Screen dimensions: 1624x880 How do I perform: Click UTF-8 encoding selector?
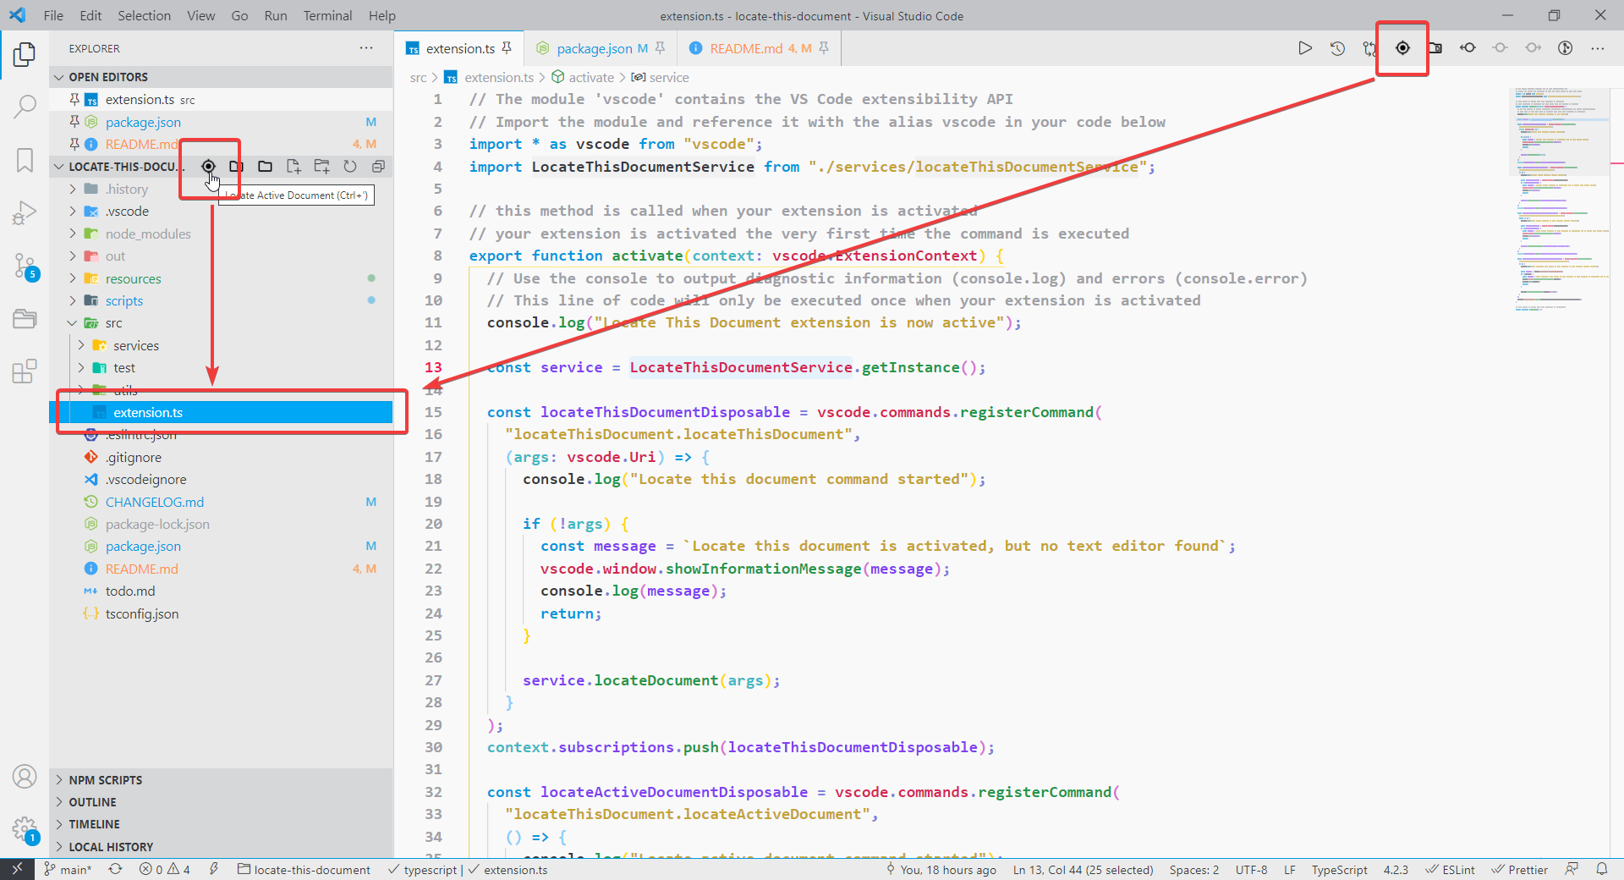point(1251,869)
